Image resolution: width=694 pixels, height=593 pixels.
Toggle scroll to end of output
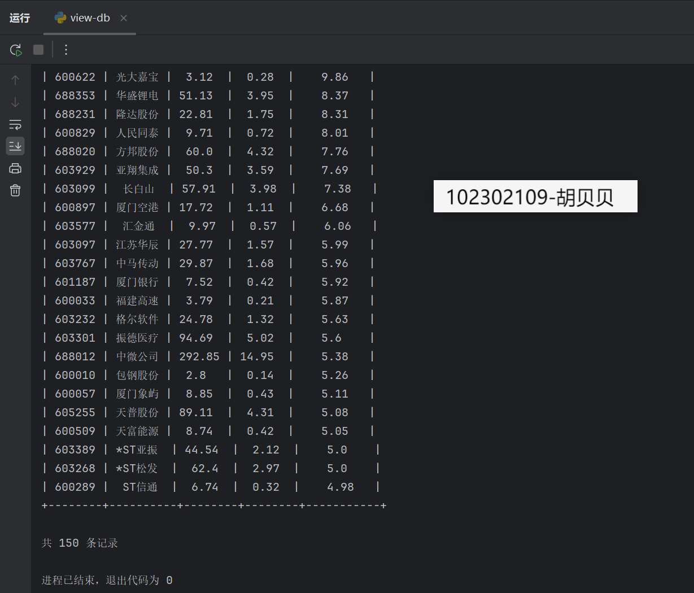point(15,146)
